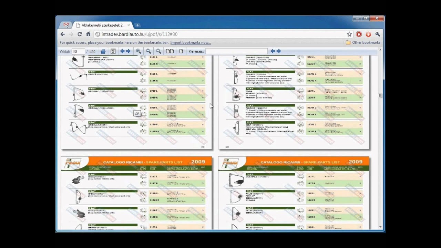Click the COUPE model entry

[x=98, y=74]
